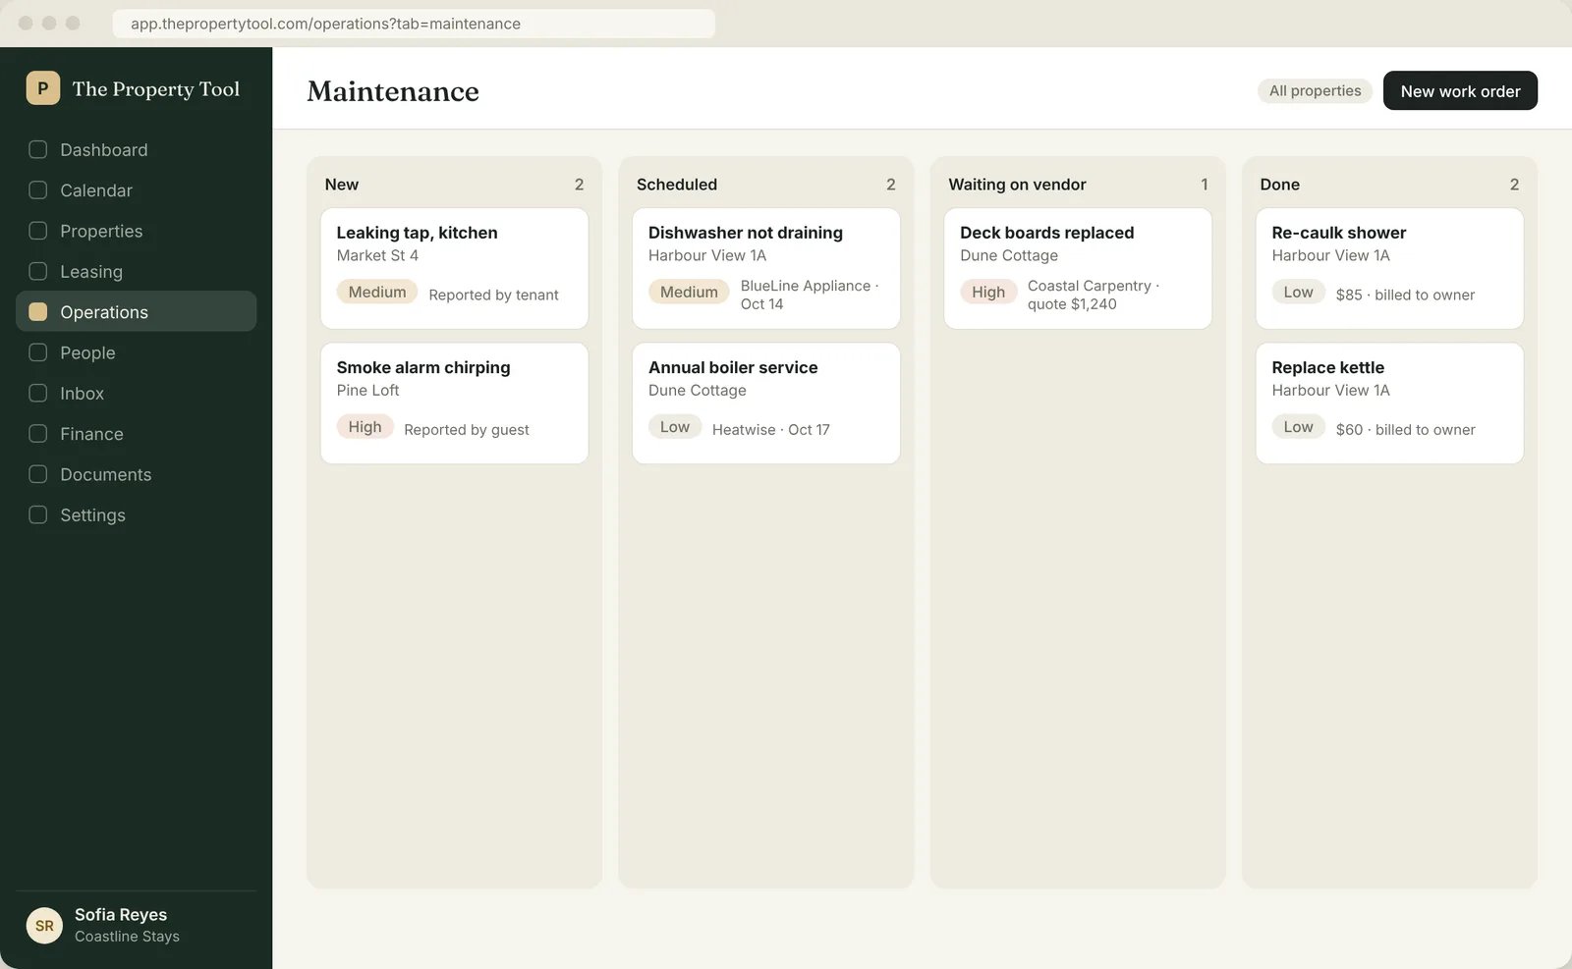Click the Inbox sidebar icon
Viewport: 1572px width, 969px height.
coord(38,393)
